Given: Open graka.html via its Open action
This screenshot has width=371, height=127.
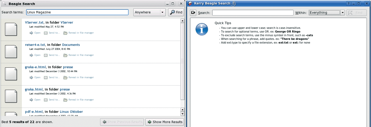Looking at the screenshot, I should pos(35,100).
